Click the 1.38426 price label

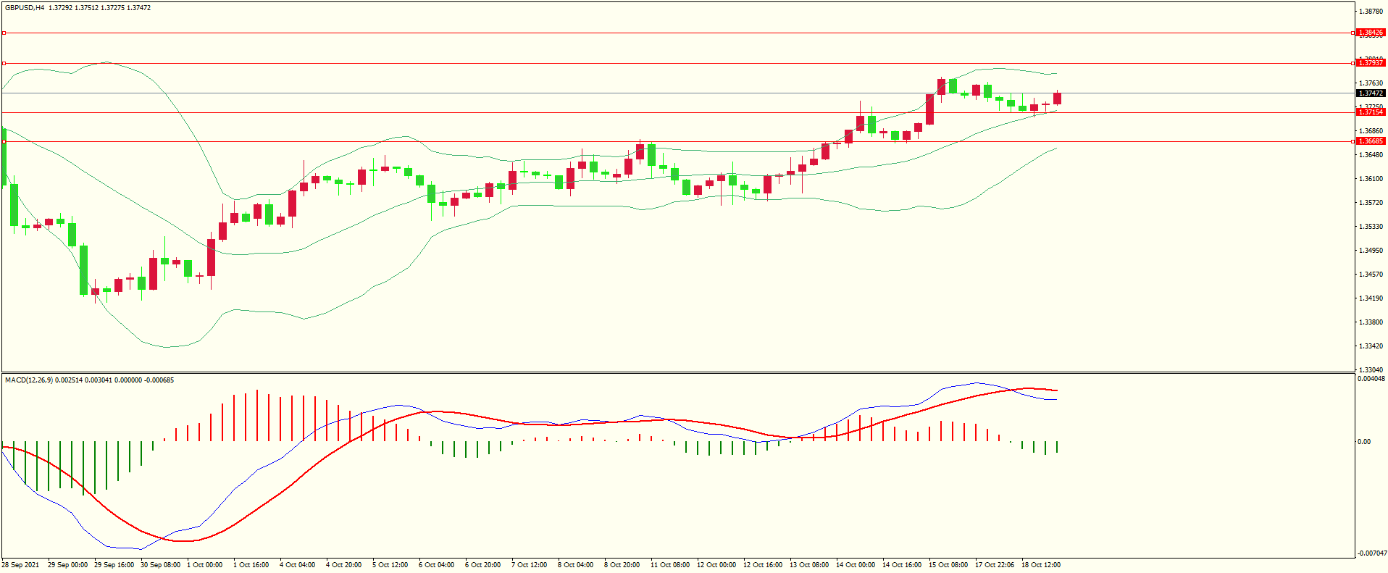(x=1370, y=33)
